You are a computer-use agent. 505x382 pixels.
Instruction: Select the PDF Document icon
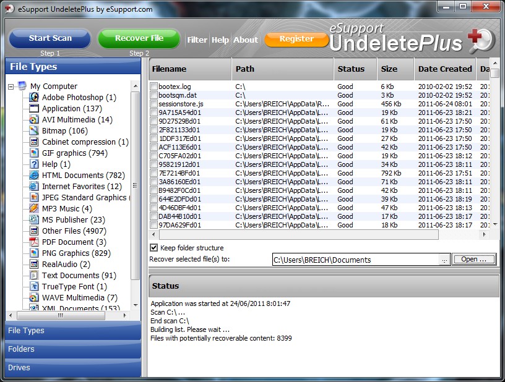click(x=34, y=242)
